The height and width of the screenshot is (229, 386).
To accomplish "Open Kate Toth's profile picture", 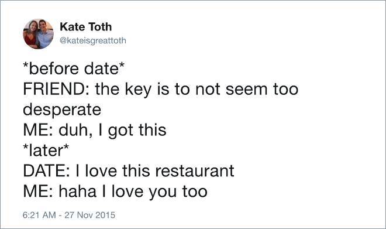I will (x=38, y=34).
